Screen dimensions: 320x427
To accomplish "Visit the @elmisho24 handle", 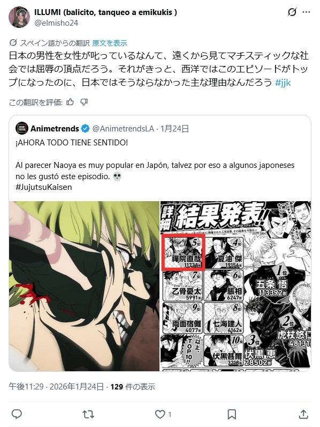I will (56, 23).
